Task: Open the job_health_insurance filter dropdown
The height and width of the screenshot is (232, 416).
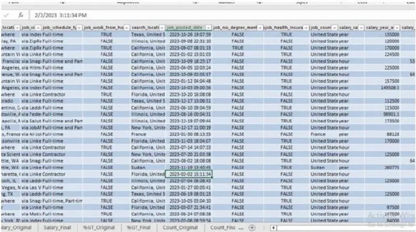Action: click(x=306, y=28)
